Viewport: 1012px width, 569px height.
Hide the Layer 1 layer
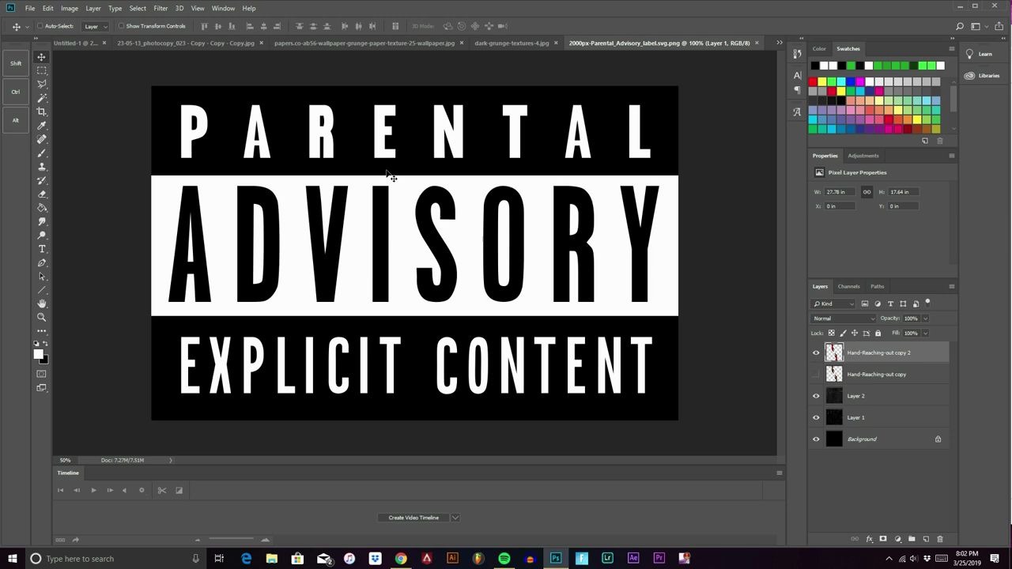[817, 417]
